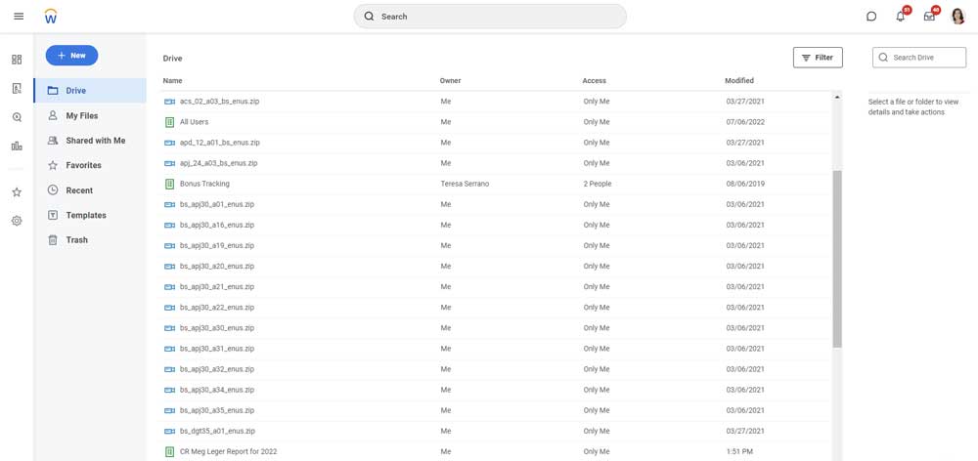Click the star icon in left rail
978x461 pixels.
tap(17, 191)
